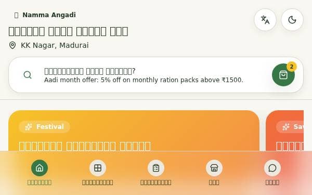312x195 pixels.
Task: Click the sparkle icon on the red-orange banner
Action: pyautogui.click(x=286, y=127)
